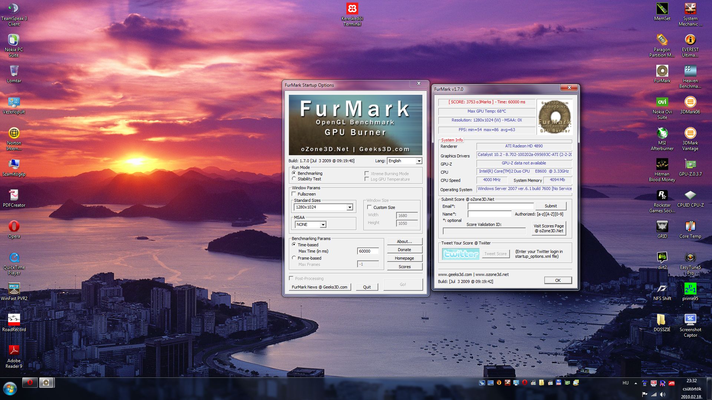Enable Xtreme Burning Mode checkbox
The image size is (712, 400).
pos(367,174)
